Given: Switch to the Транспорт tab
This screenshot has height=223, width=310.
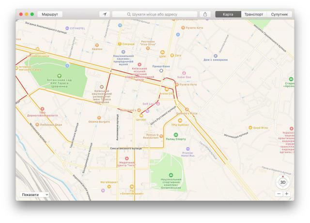Looking at the screenshot, I should tap(254, 14).
